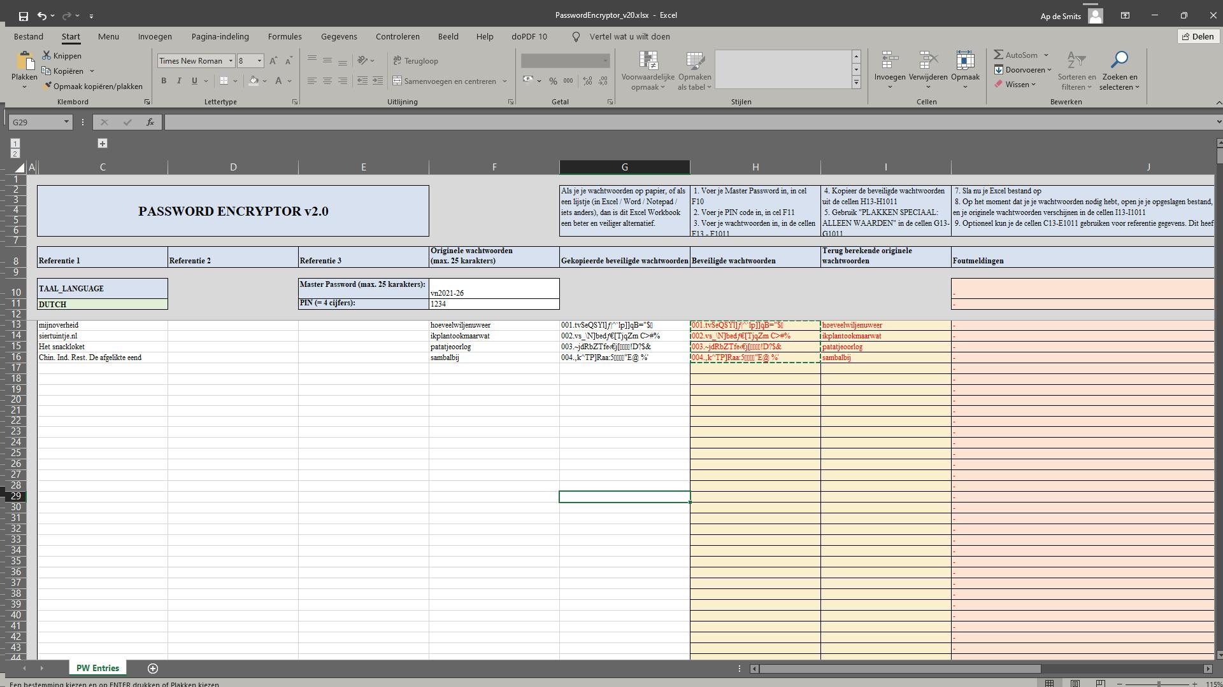1223x687 pixels.
Task: Toggle Italic formatting button
Action: tap(179, 81)
